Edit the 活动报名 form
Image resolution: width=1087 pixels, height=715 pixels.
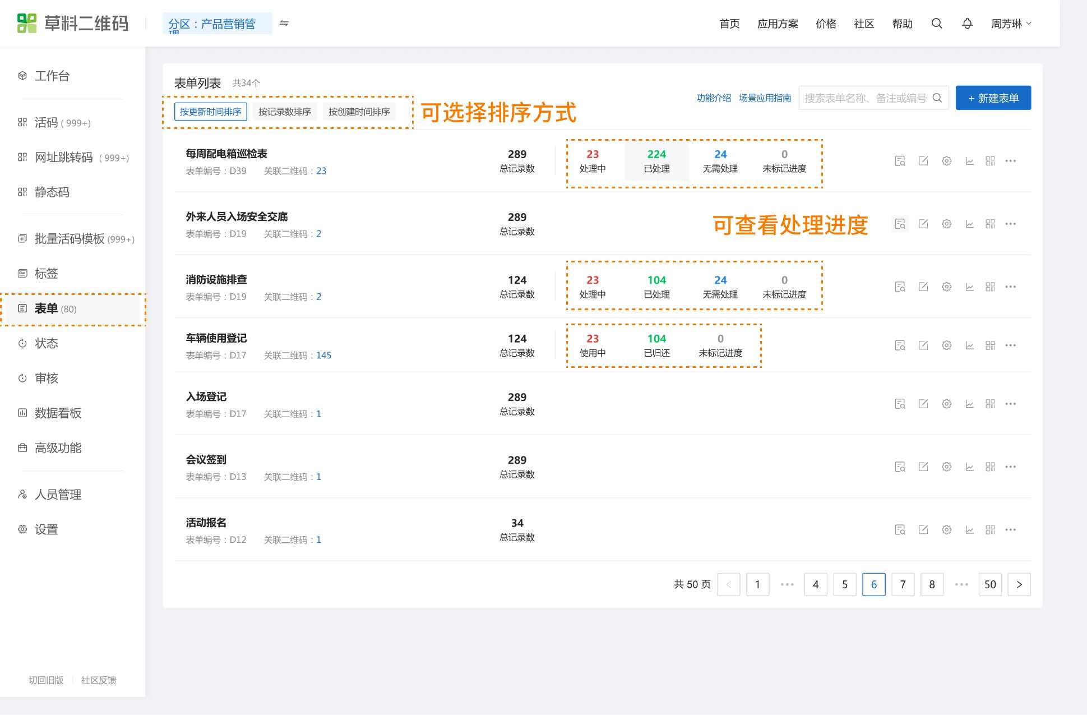[923, 529]
